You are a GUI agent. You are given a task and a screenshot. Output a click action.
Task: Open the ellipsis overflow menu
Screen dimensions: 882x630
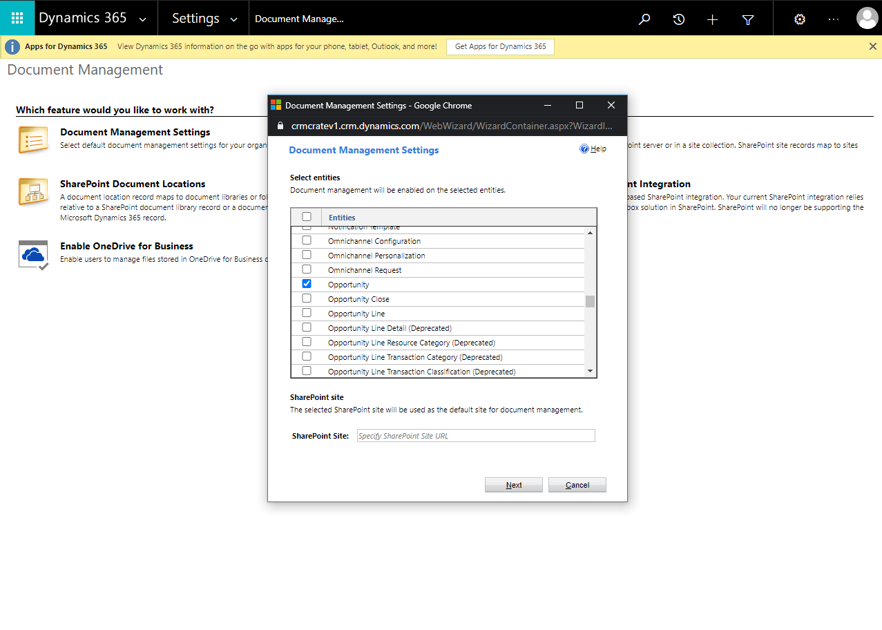[833, 19]
